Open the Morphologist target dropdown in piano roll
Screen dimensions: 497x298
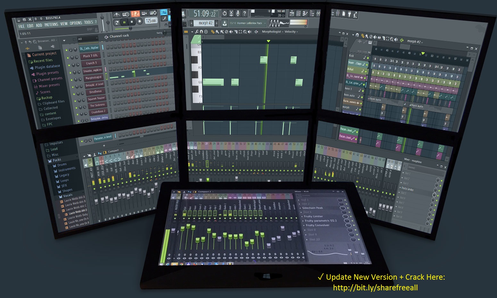(x=272, y=31)
